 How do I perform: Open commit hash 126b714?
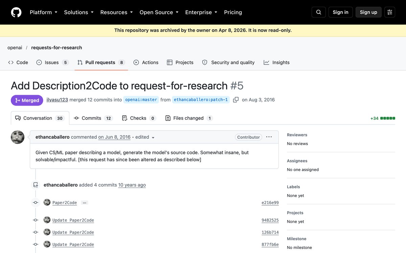tap(270, 232)
